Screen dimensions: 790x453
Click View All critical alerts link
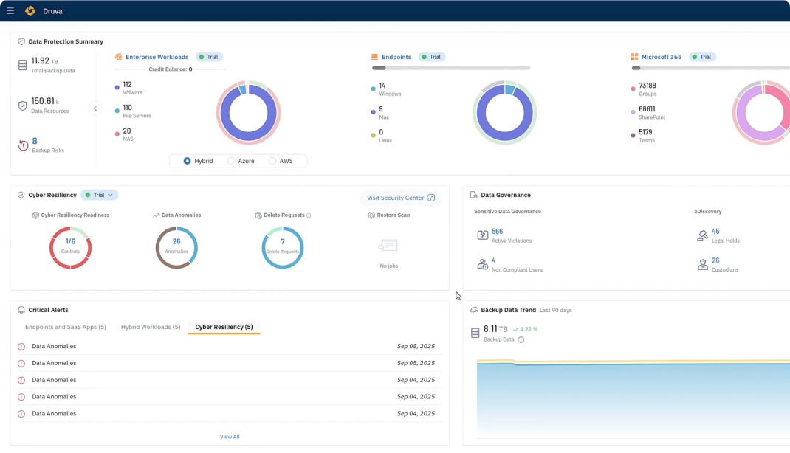(x=230, y=437)
